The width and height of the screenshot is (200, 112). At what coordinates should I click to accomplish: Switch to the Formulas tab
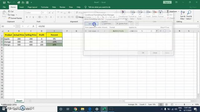click(45, 7)
